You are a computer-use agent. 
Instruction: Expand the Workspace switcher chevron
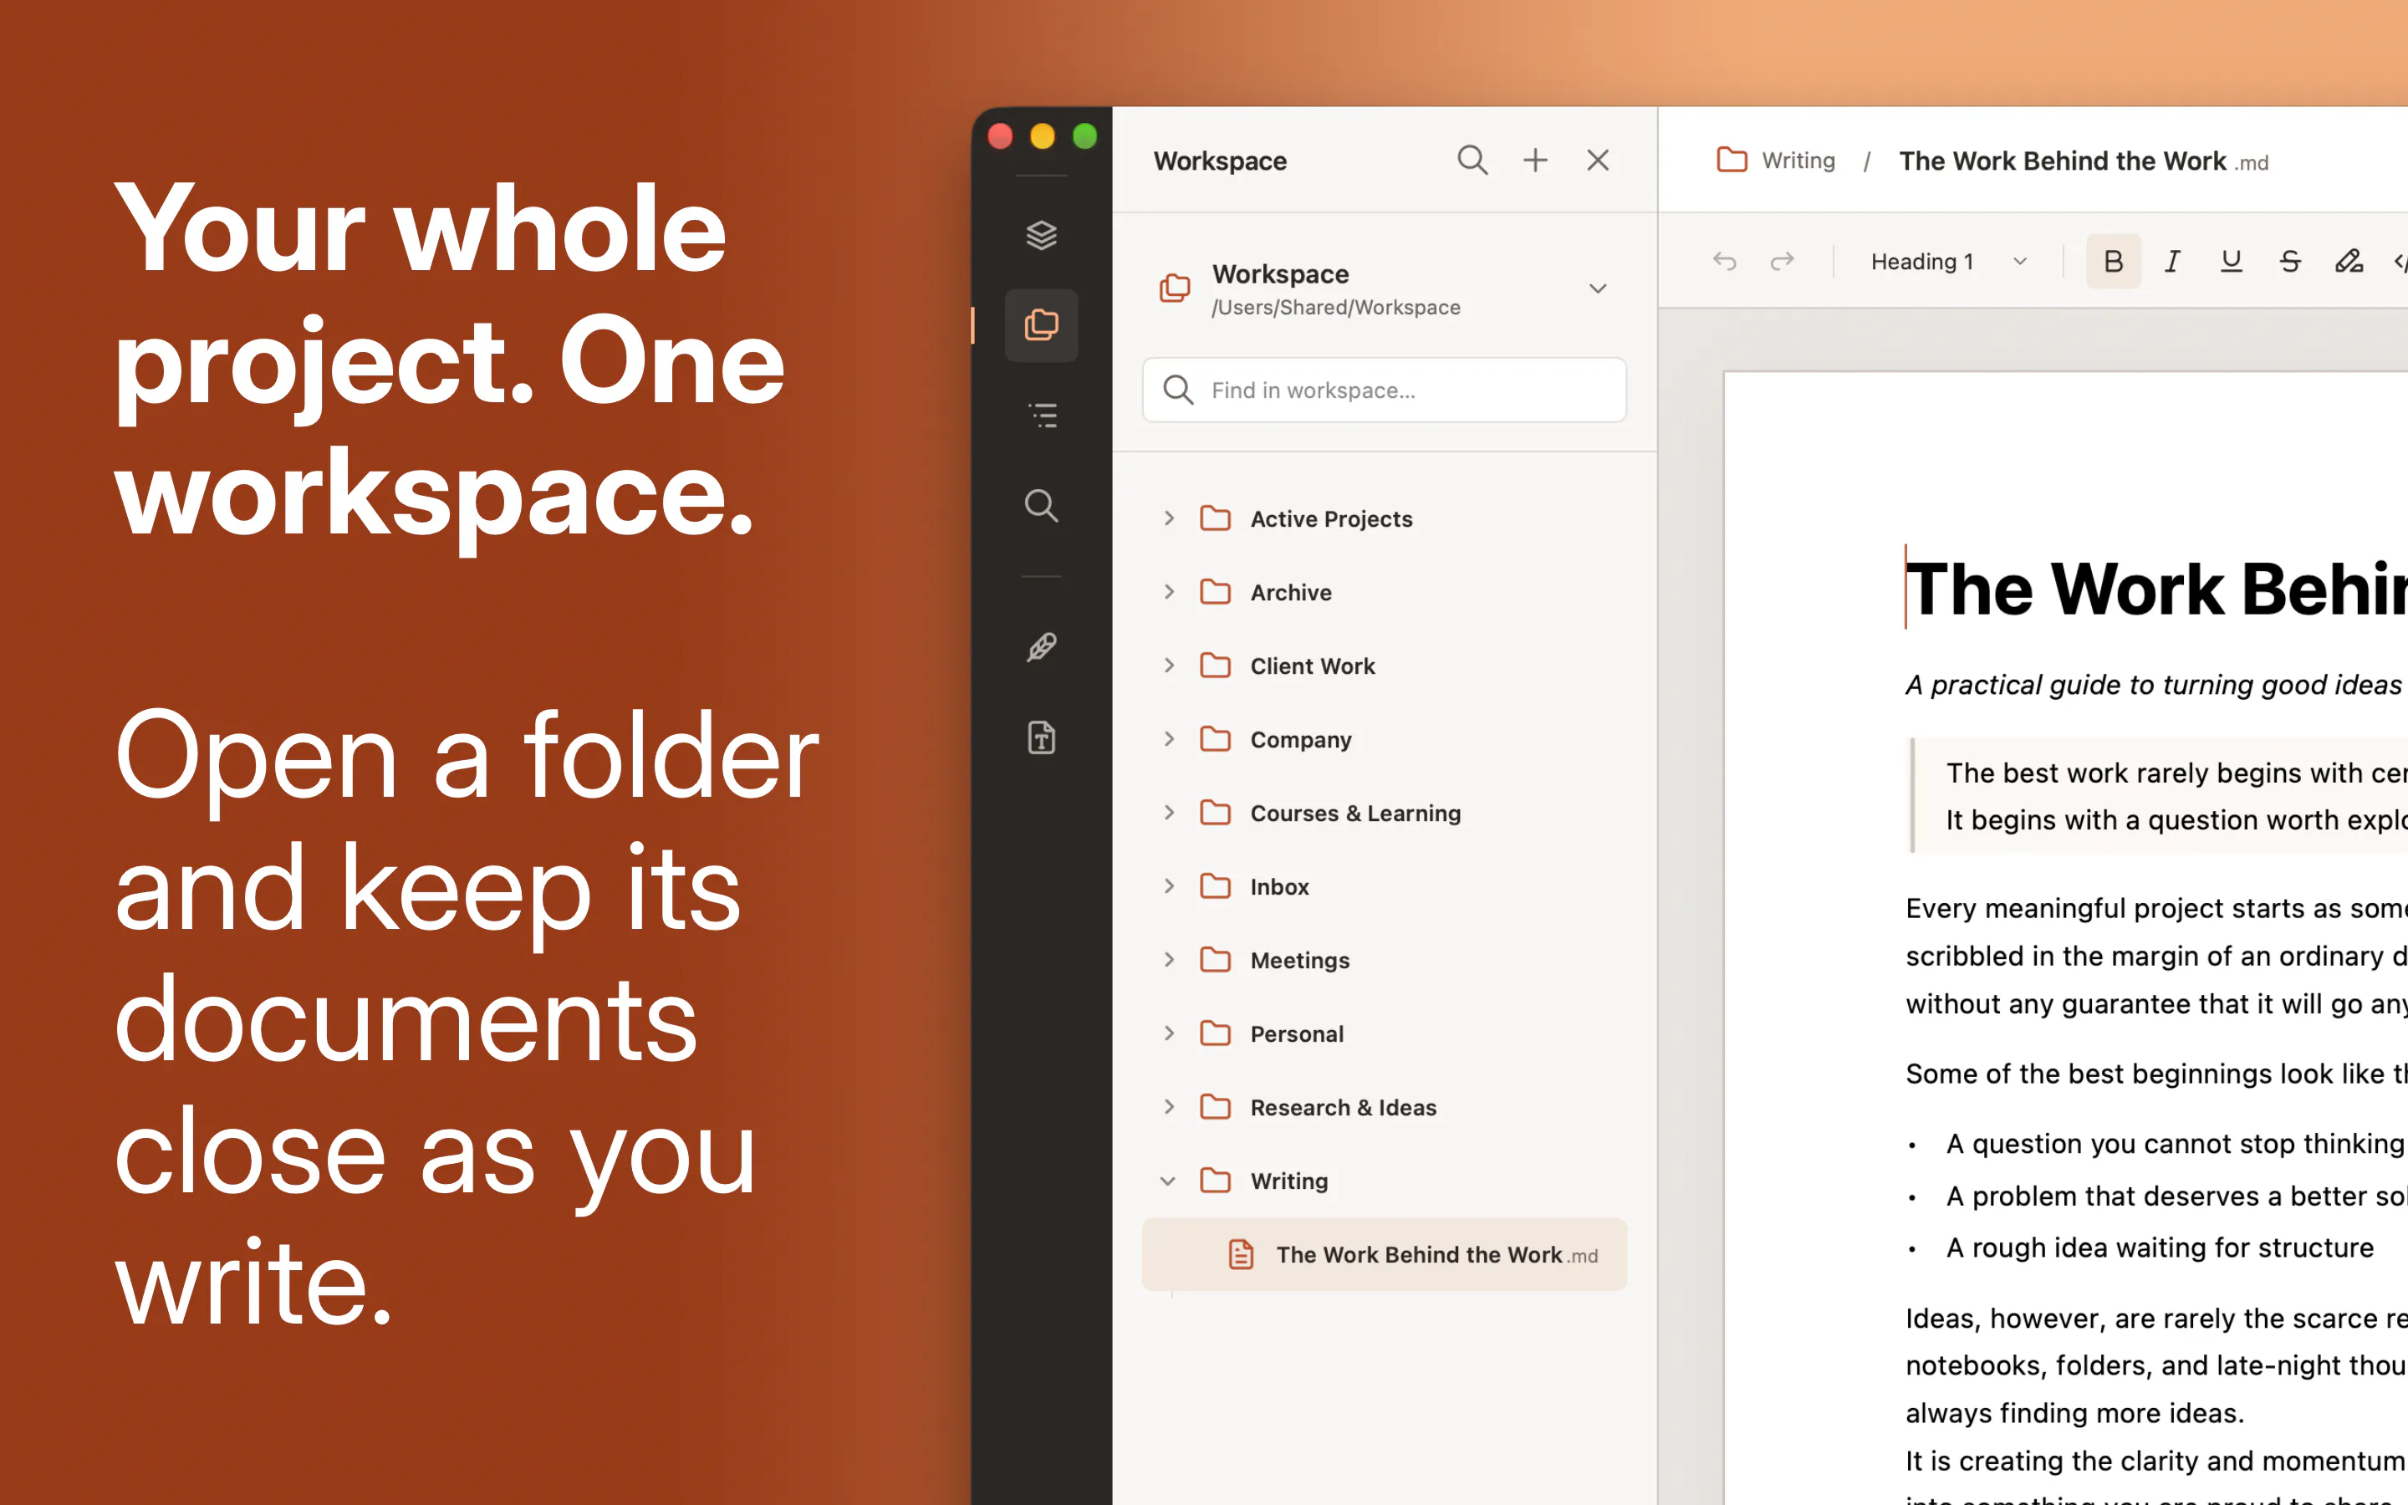pyautogui.click(x=1597, y=288)
